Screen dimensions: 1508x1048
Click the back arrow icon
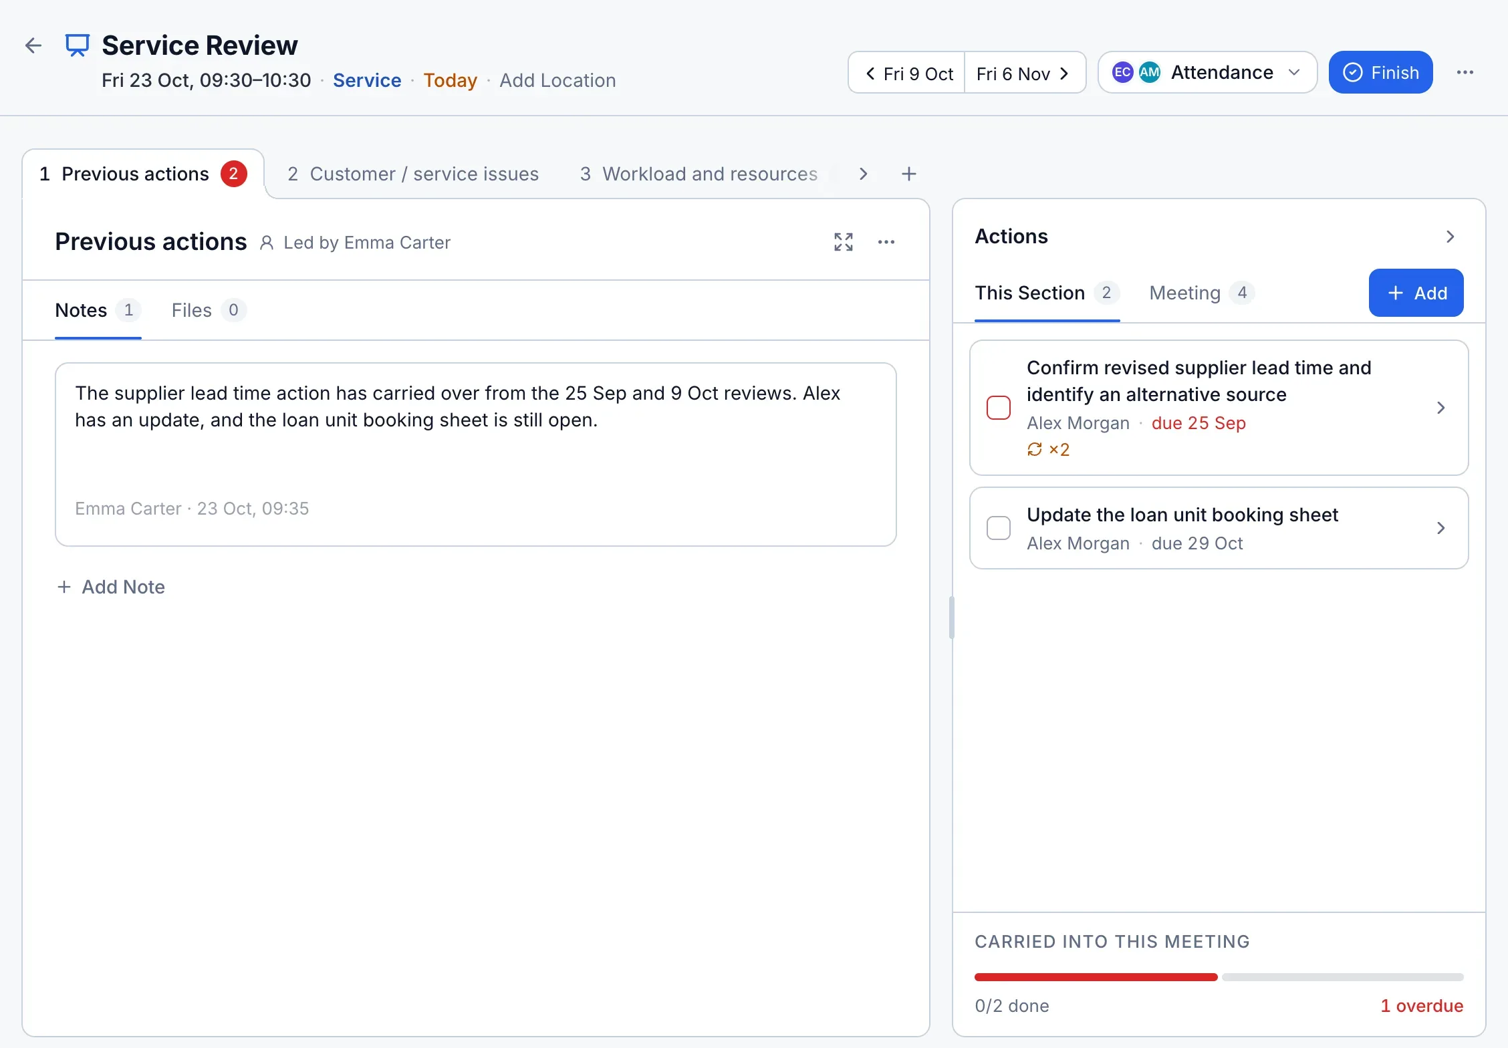pyautogui.click(x=33, y=45)
